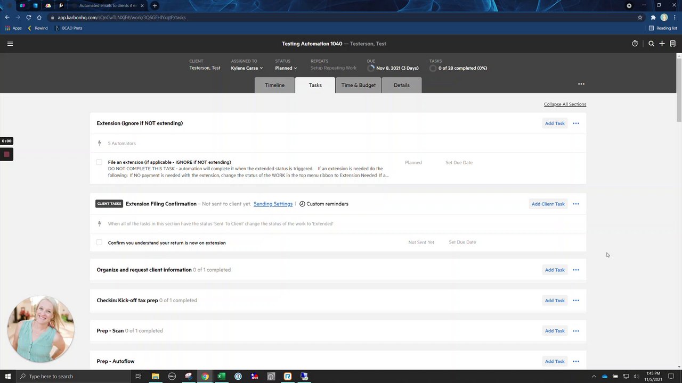Open a new Chrome tab

(155, 5)
